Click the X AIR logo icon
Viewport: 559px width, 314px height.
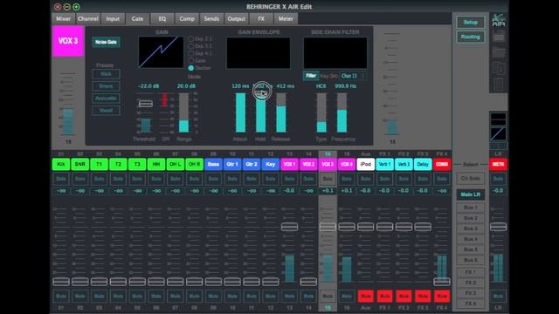coord(498,20)
